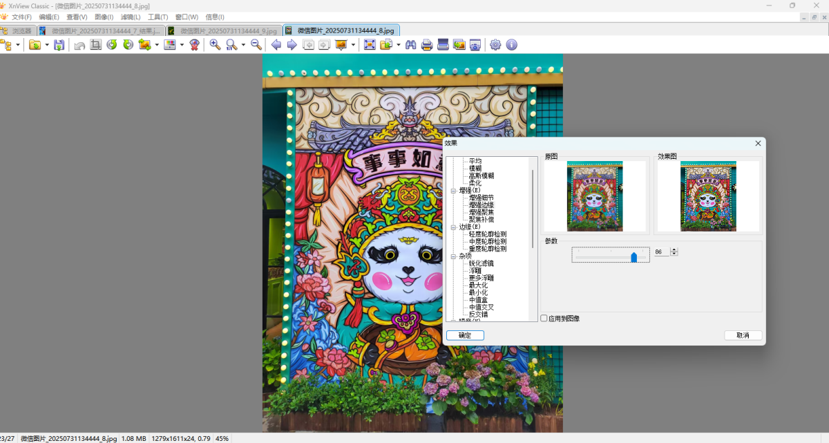This screenshot has height=443, width=829.
Task: Open the binoculars search icon
Action: (410, 45)
